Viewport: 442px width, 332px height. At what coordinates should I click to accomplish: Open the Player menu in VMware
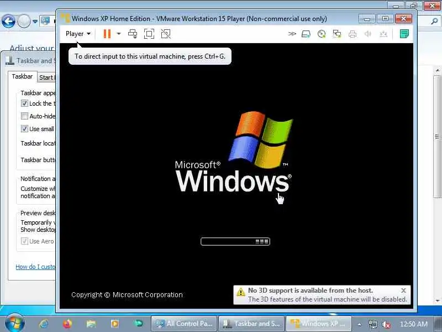pos(78,34)
